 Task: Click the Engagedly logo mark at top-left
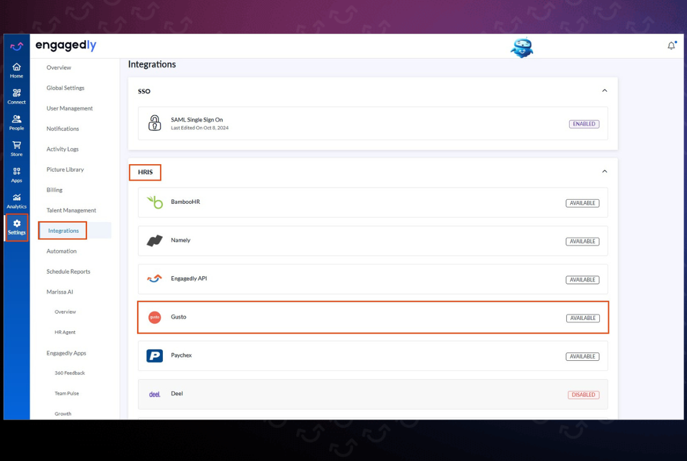coord(17,46)
